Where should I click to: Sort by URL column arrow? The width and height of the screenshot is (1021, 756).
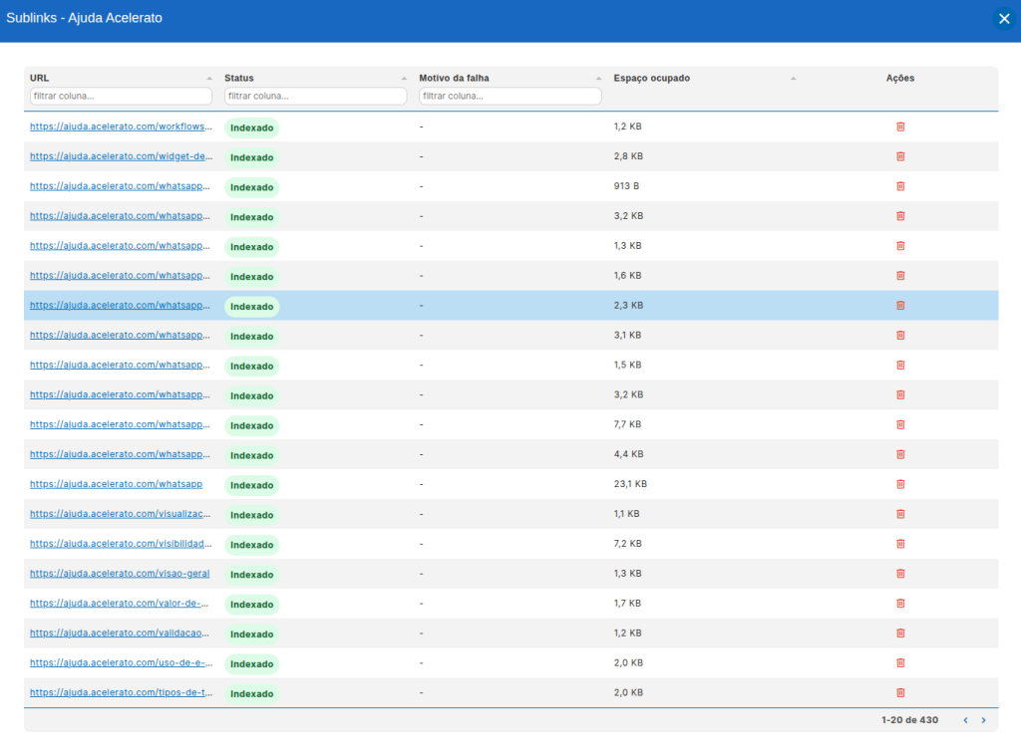209,78
